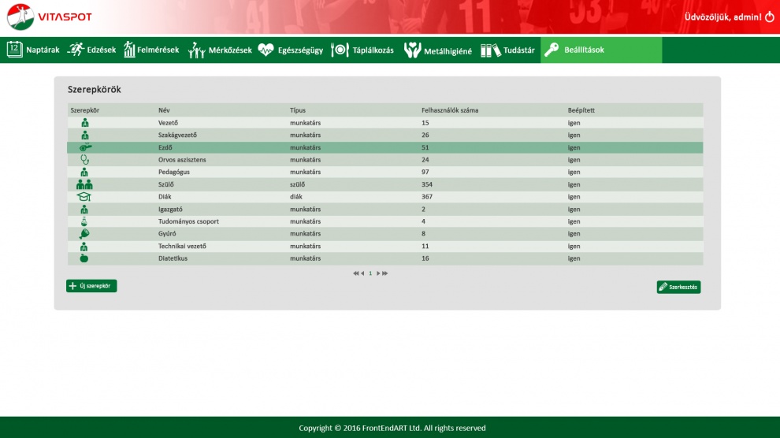This screenshot has height=438, width=780.
Task: Click the graduation cap icon for Diák
Action: (84, 197)
